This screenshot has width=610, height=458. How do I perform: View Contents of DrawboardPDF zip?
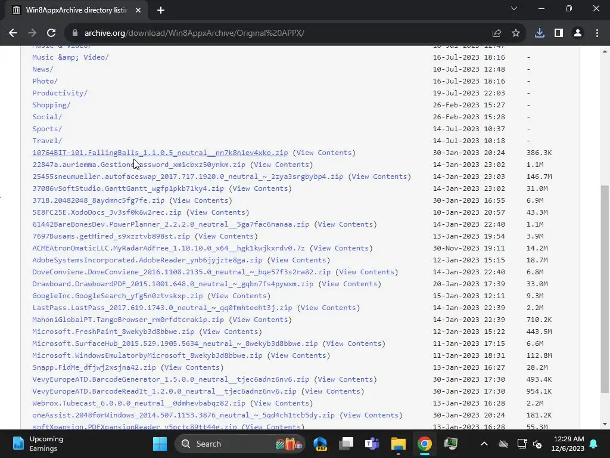pyautogui.click(x=349, y=284)
